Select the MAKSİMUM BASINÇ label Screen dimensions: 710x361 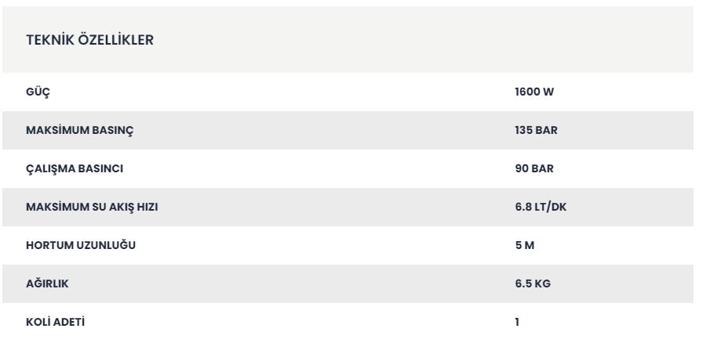[x=80, y=131]
